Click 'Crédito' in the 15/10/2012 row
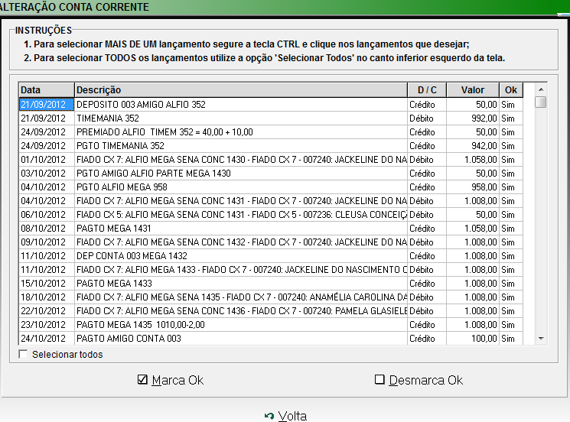Viewport: 570px width, 422px height. [422, 284]
